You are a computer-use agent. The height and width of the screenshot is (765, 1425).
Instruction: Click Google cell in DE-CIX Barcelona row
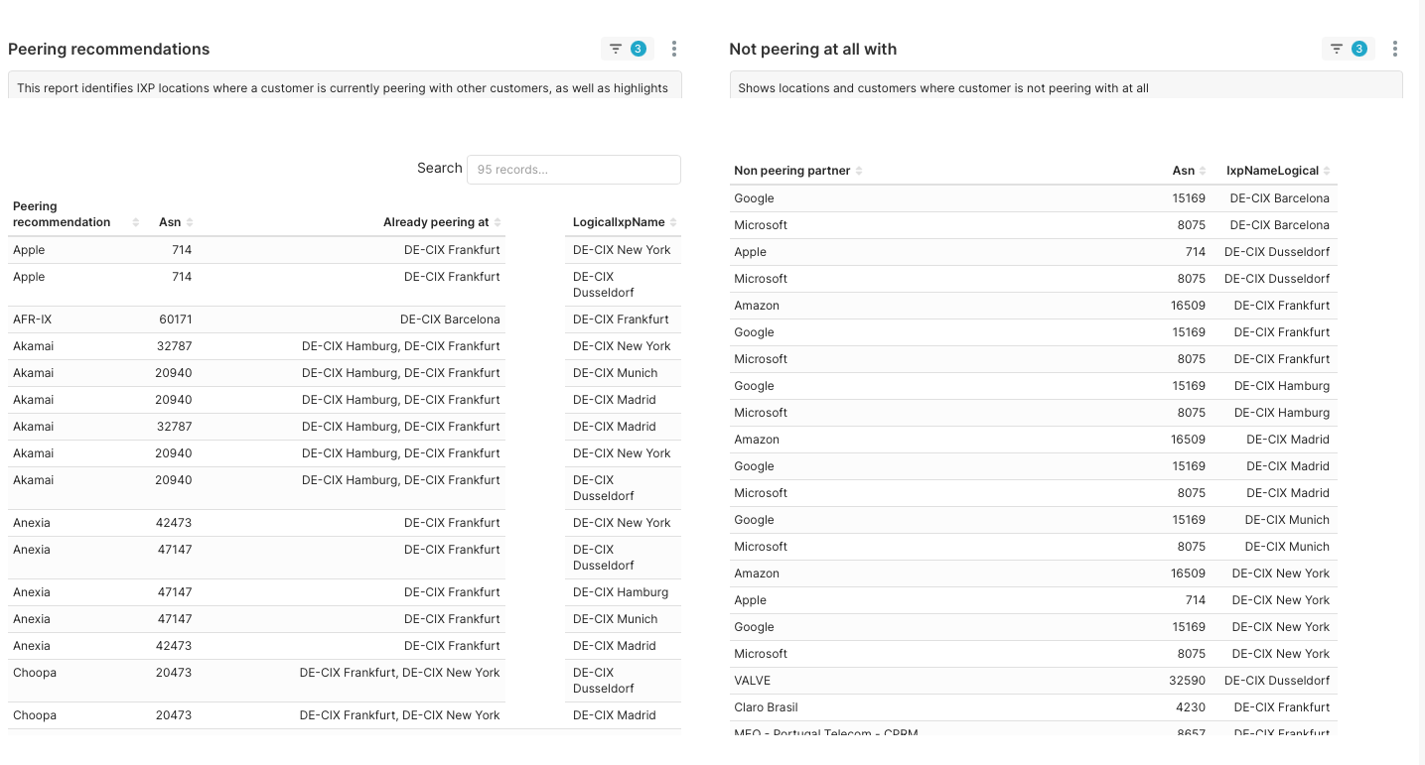754,198
